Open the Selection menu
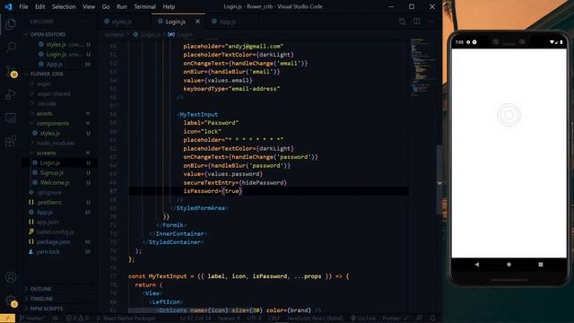 pyautogui.click(x=64, y=6)
